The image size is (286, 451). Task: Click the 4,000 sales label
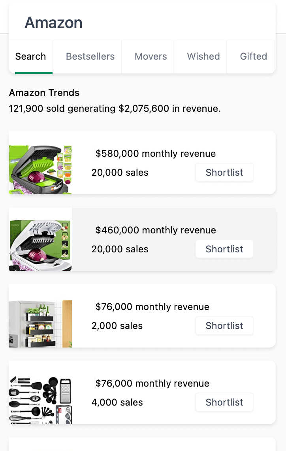pyautogui.click(x=117, y=402)
